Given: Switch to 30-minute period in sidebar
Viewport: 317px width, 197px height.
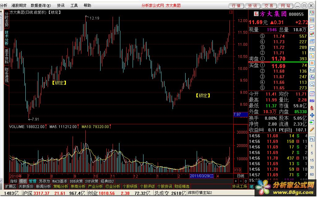Looking at the screenshot, I should coord(312,167).
